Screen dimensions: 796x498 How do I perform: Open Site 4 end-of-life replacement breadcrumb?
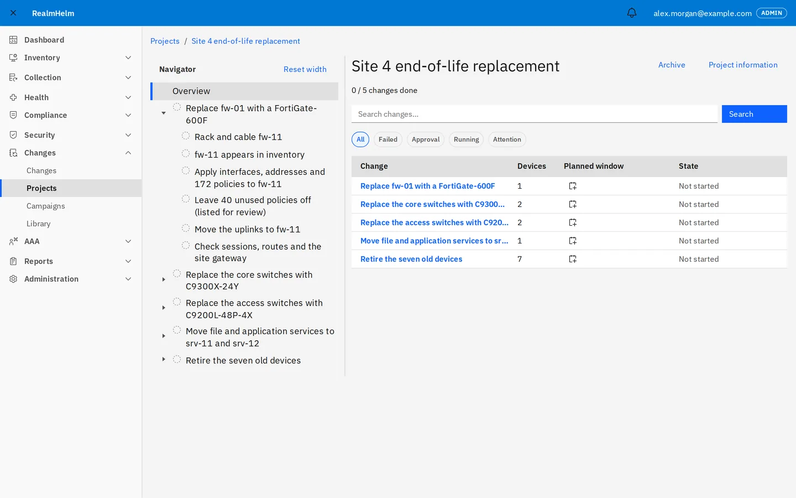pyautogui.click(x=245, y=41)
